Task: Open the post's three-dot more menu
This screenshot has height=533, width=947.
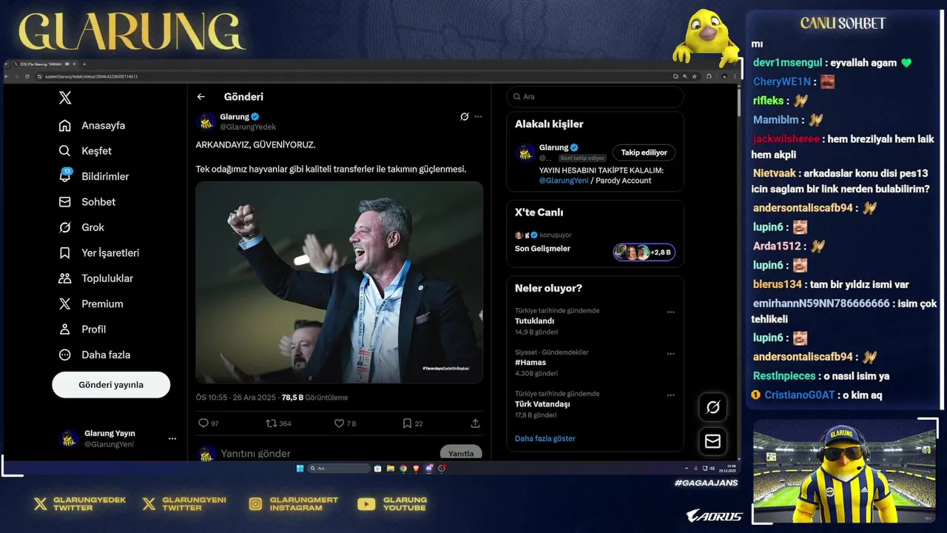Action: [478, 117]
